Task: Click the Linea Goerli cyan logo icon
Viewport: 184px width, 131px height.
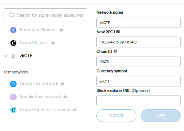Action: pyautogui.click(x=13, y=110)
